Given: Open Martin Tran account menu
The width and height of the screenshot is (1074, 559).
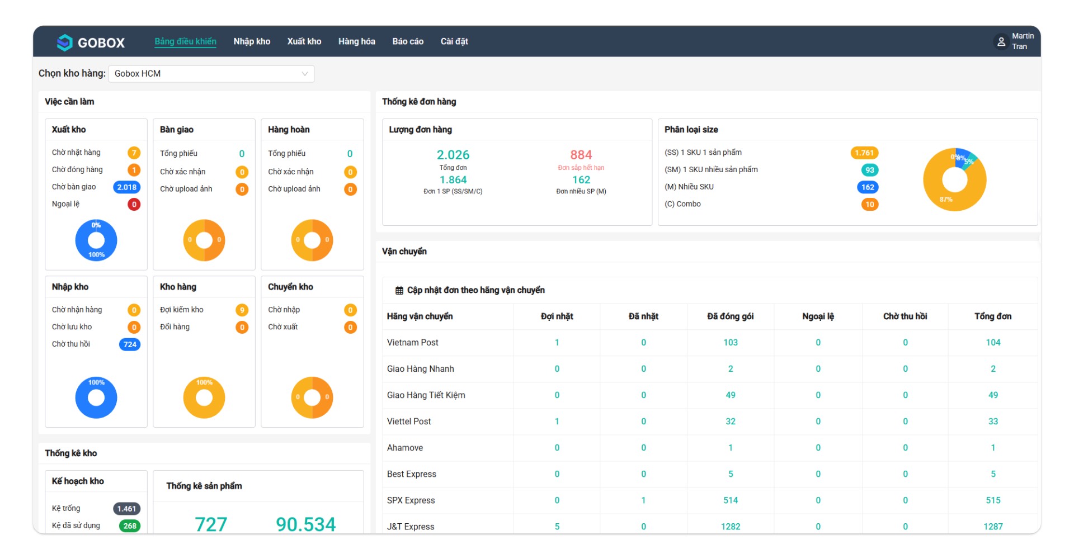Looking at the screenshot, I should [1023, 41].
